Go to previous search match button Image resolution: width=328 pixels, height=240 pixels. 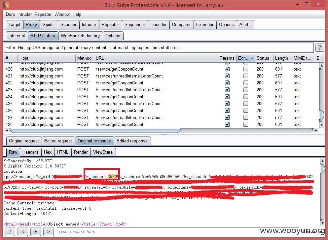tap(23, 231)
